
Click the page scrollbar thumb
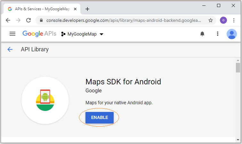click(238, 68)
